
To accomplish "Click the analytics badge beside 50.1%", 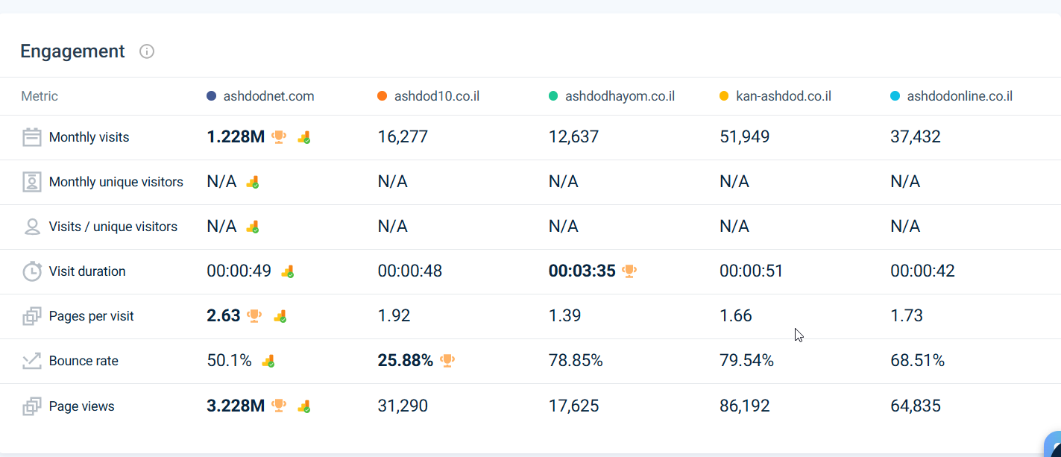I will [268, 361].
